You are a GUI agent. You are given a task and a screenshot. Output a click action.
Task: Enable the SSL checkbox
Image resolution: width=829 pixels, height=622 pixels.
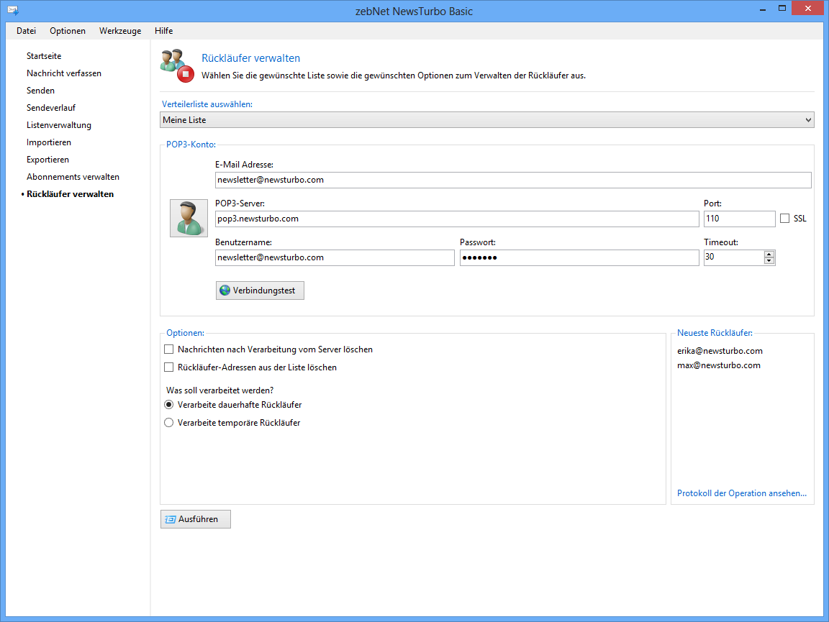pos(784,219)
